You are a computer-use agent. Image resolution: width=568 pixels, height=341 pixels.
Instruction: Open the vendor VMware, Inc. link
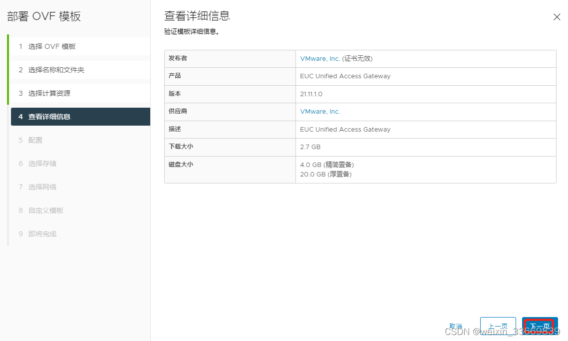coord(320,112)
